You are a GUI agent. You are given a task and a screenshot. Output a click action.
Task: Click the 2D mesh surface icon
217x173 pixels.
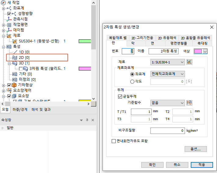(x=15, y=58)
